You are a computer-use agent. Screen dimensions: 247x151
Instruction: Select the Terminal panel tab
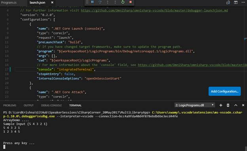(x=75, y=105)
